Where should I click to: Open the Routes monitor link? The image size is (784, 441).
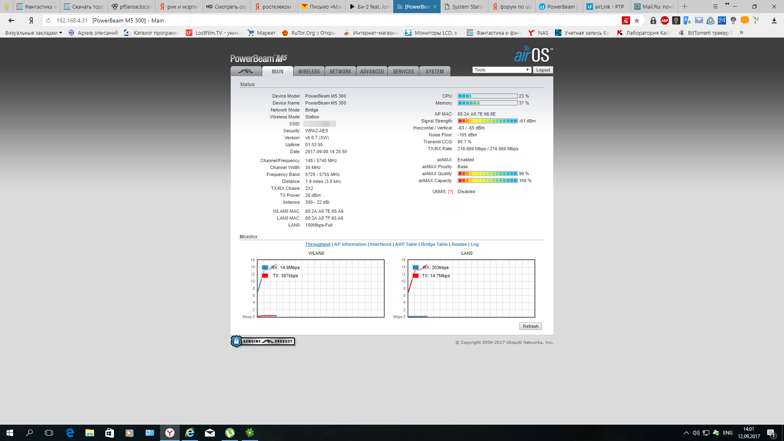[459, 244]
